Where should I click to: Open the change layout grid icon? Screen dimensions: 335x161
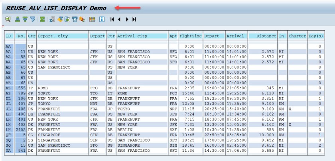coord(92,20)
